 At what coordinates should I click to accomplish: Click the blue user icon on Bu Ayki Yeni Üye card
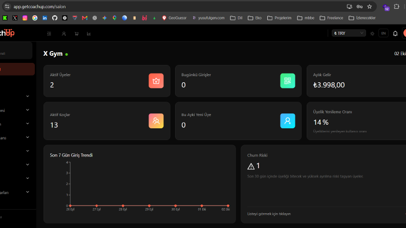click(x=288, y=121)
